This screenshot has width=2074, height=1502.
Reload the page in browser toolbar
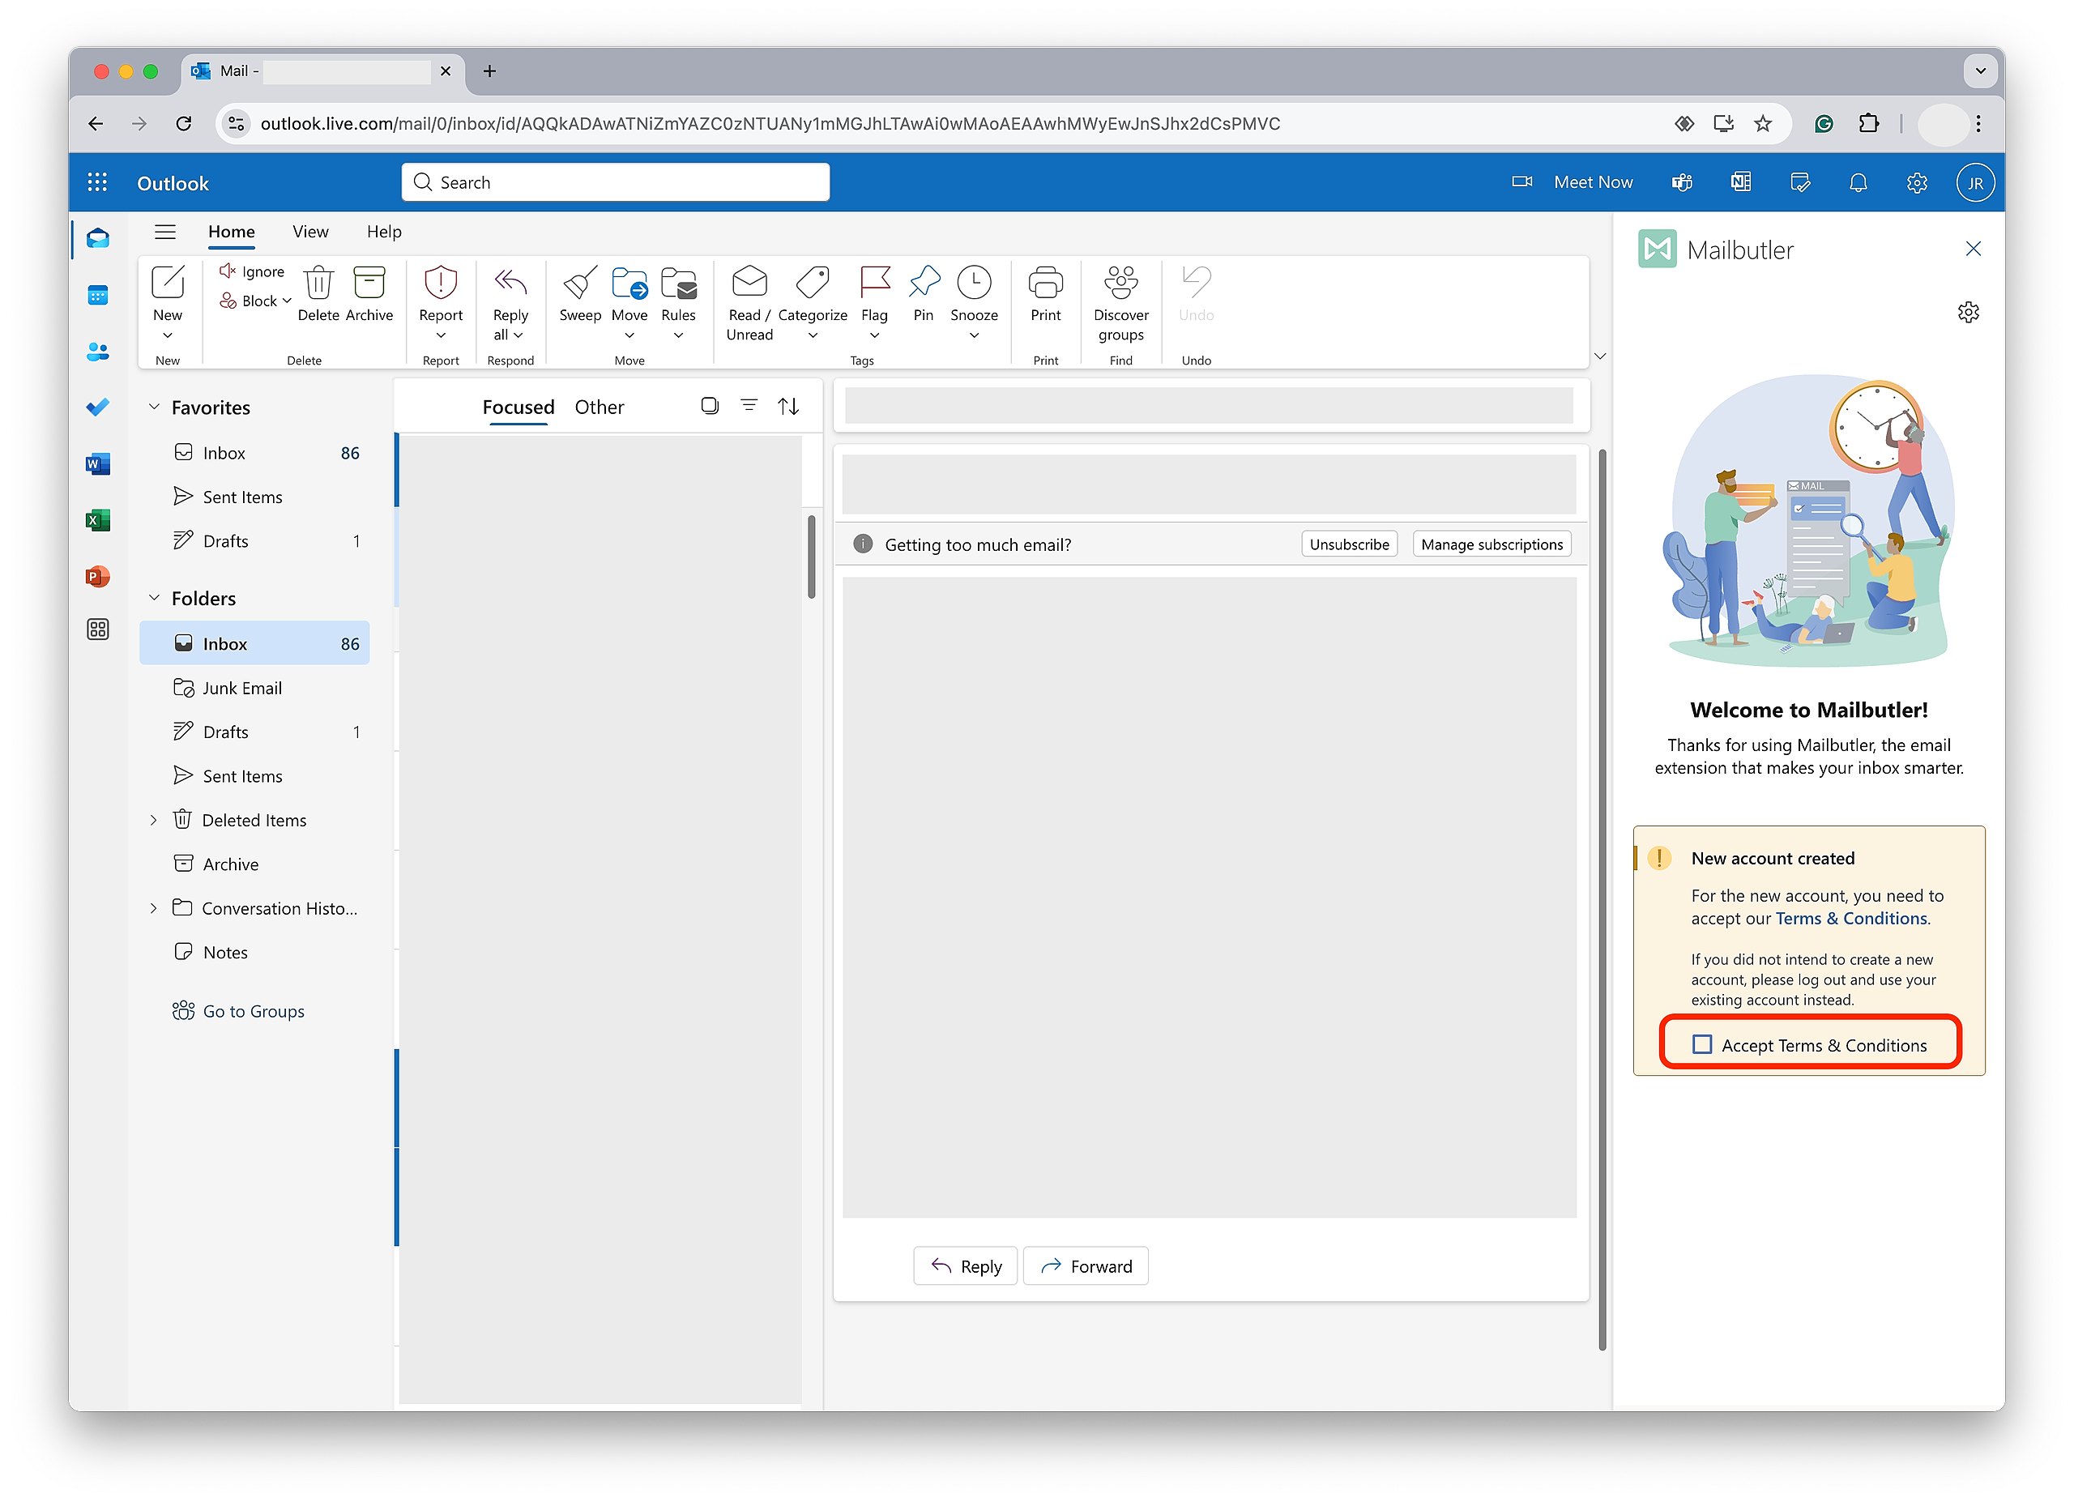184,123
